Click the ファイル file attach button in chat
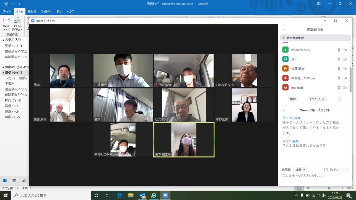 [331, 169]
